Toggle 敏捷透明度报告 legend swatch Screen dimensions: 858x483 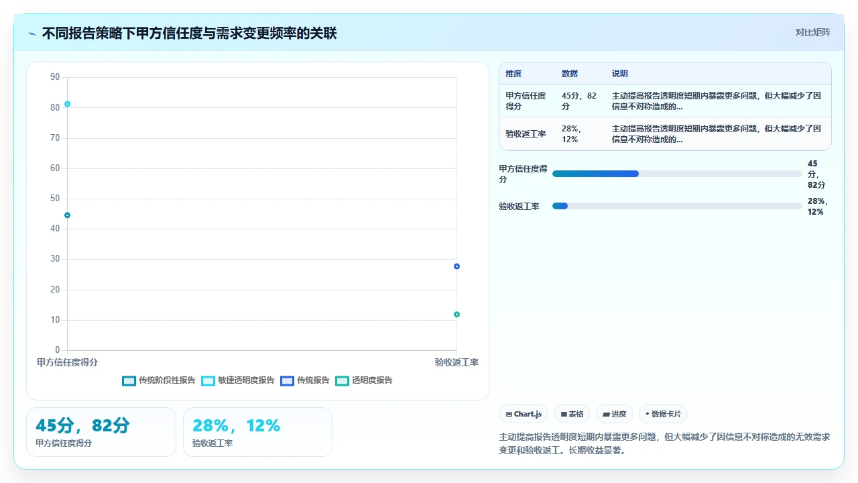click(x=208, y=380)
